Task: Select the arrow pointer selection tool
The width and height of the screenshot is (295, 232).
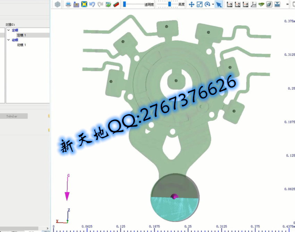Action: (x=218, y=5)
